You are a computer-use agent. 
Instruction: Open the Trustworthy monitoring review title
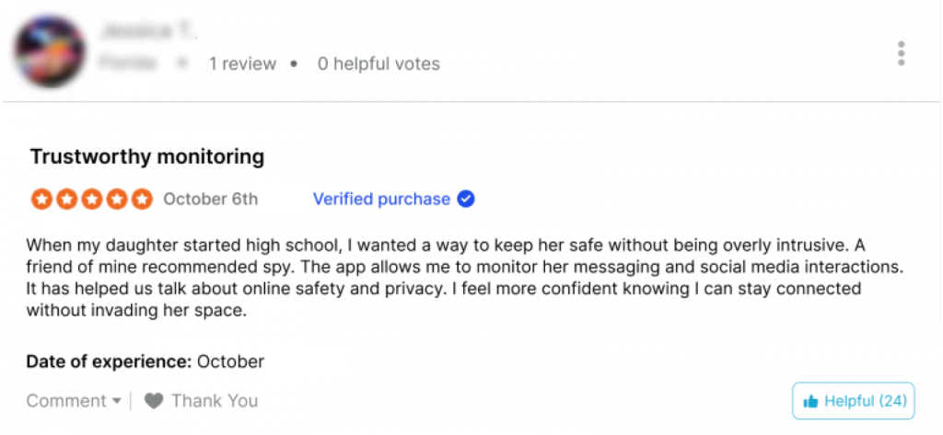147,157
